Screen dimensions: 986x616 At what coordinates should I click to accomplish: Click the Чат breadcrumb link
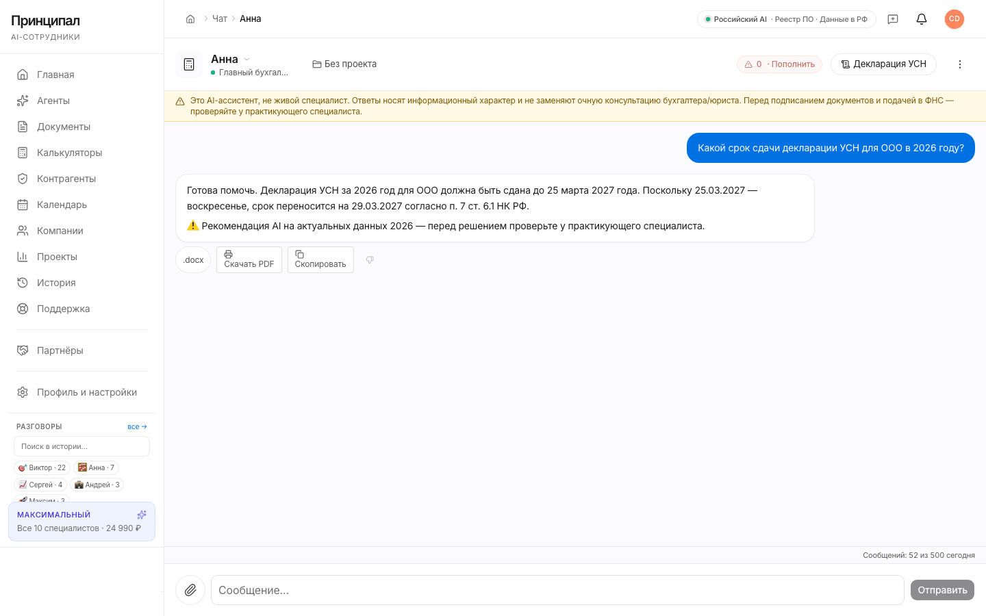(220, 19)
